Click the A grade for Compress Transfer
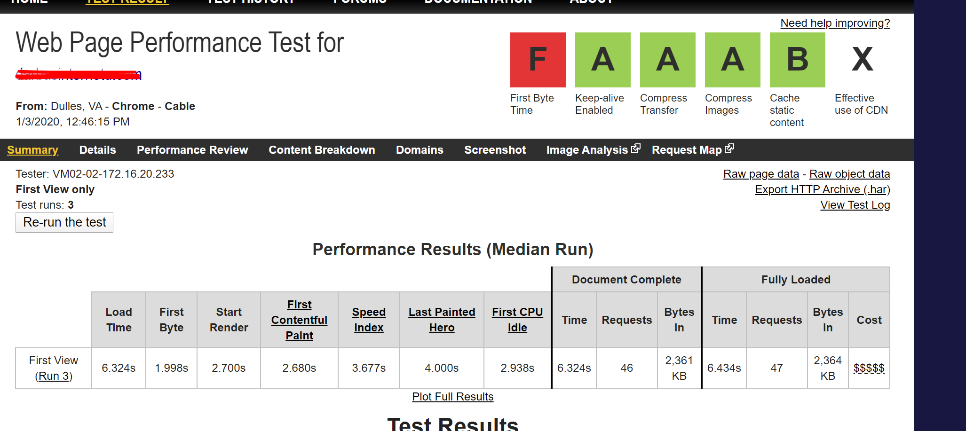 click(x=667, y=60)
